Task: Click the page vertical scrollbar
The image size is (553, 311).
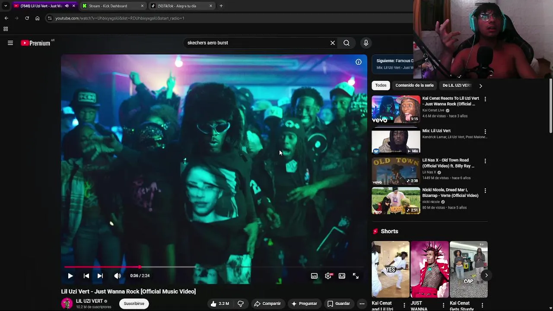Action: [551, 106]
